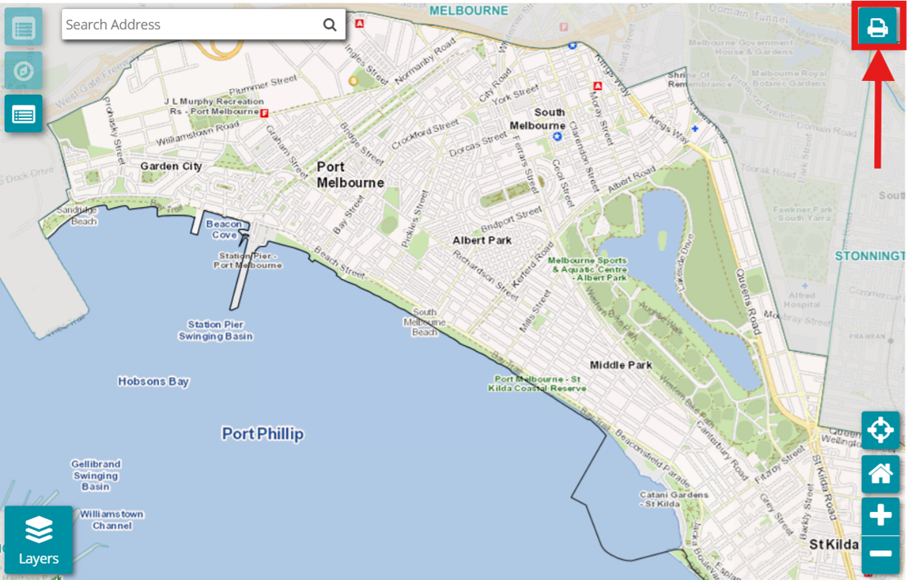Image resolution: width=907 pixels, height=580 pixels.
Task: Click the South Melbourne suburb label
Action: [x=537, y=119]
